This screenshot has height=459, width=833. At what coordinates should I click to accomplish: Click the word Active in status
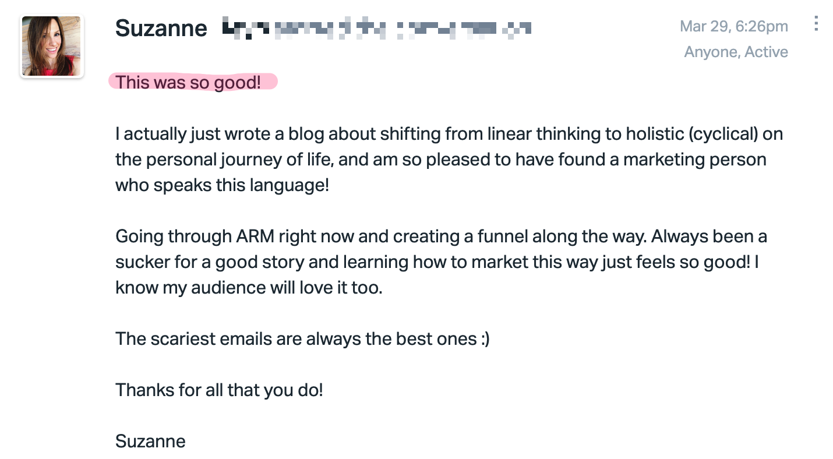[767, 52]
